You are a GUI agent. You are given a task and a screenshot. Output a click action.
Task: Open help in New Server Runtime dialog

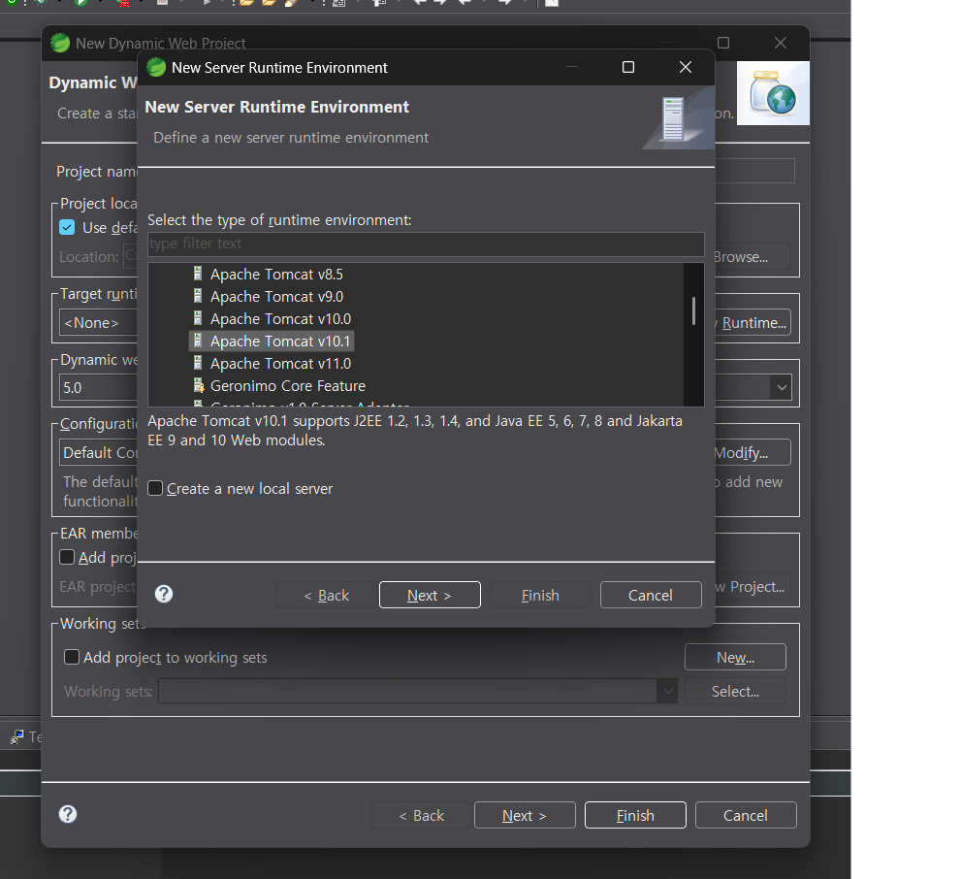pyautogui.click(x=164, y=594)
